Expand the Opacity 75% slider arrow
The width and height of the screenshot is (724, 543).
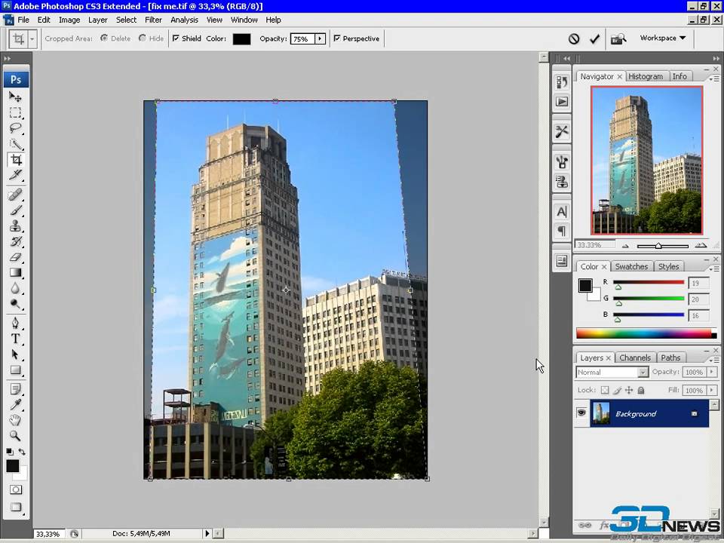320,38
